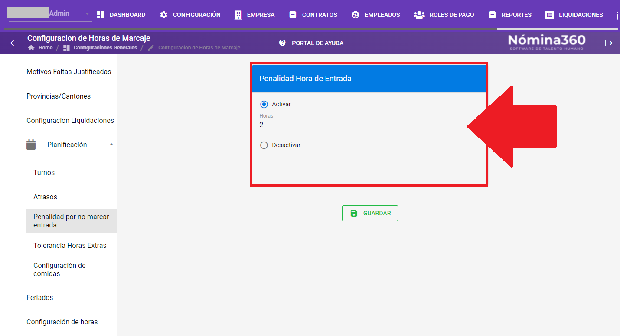Go to Configuraciones Generales breadcrumb
The width and height of the screenshot is (620, 336).
click(105, 48)
